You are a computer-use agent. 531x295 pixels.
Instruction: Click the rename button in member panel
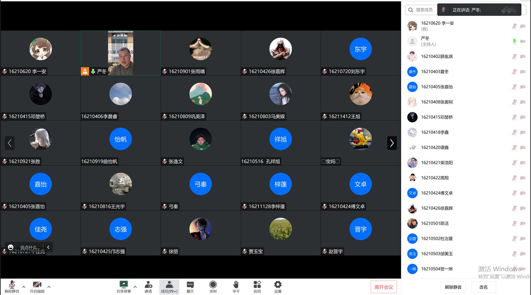pyautogui.click(x=483, y=287)
